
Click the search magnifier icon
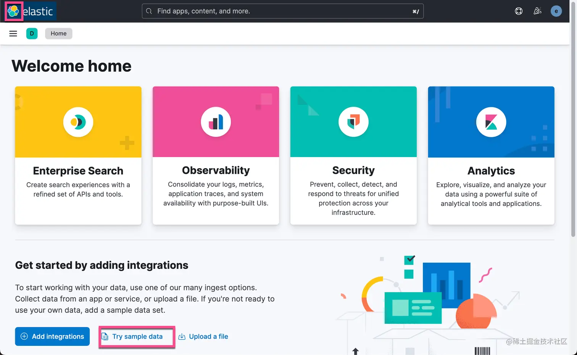[149, 11]
